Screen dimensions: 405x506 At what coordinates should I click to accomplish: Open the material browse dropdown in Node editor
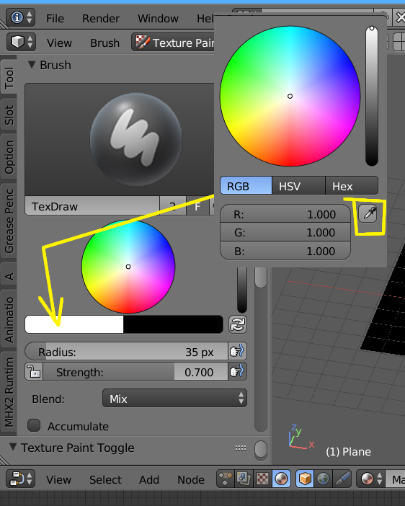tap(370, 479)
